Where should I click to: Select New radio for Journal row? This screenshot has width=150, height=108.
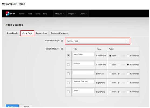(110, 65)
